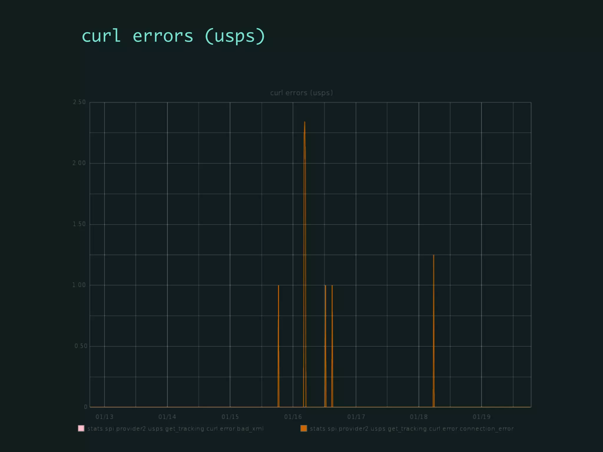Click the 2.50 y-axis value
Viewport: 603px width, 452px height.
(x=79, y=102)
